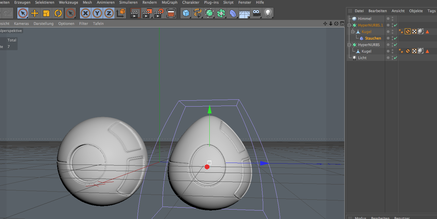Open the Simulieren menu

(128, 2)
